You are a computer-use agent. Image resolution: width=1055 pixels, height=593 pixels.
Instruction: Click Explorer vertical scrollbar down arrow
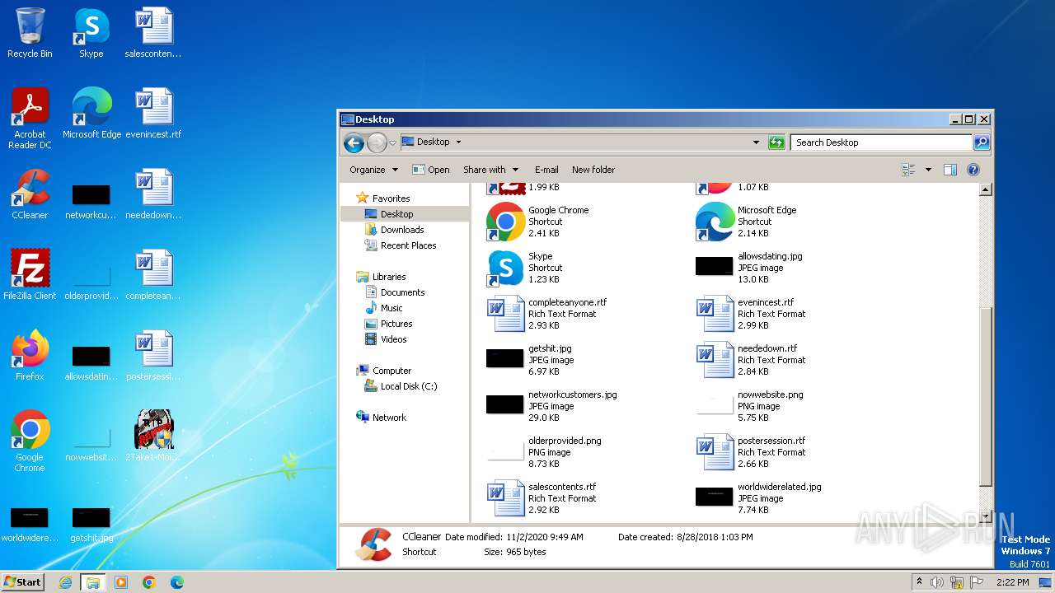click(985, 516)
